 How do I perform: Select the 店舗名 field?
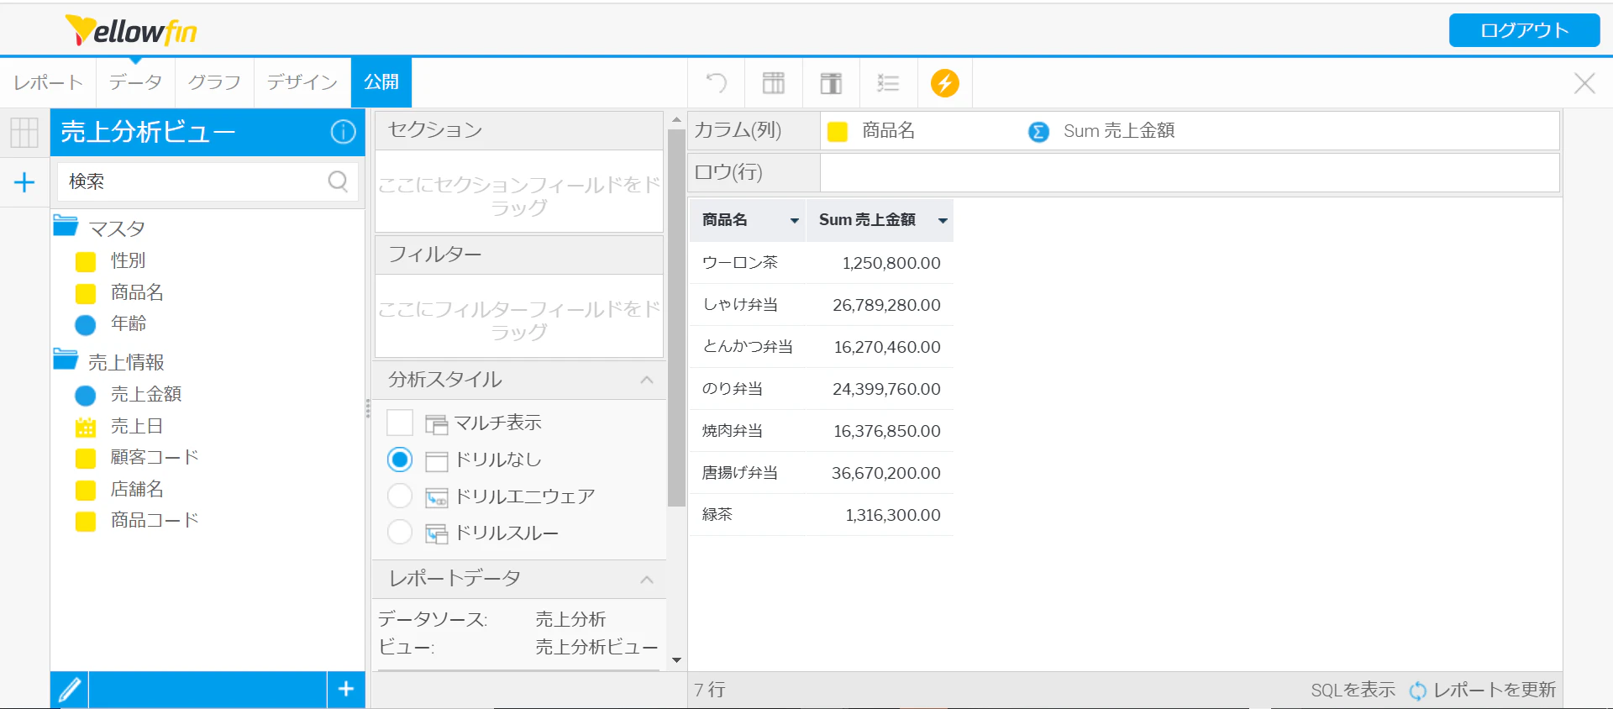coord(137,489)
